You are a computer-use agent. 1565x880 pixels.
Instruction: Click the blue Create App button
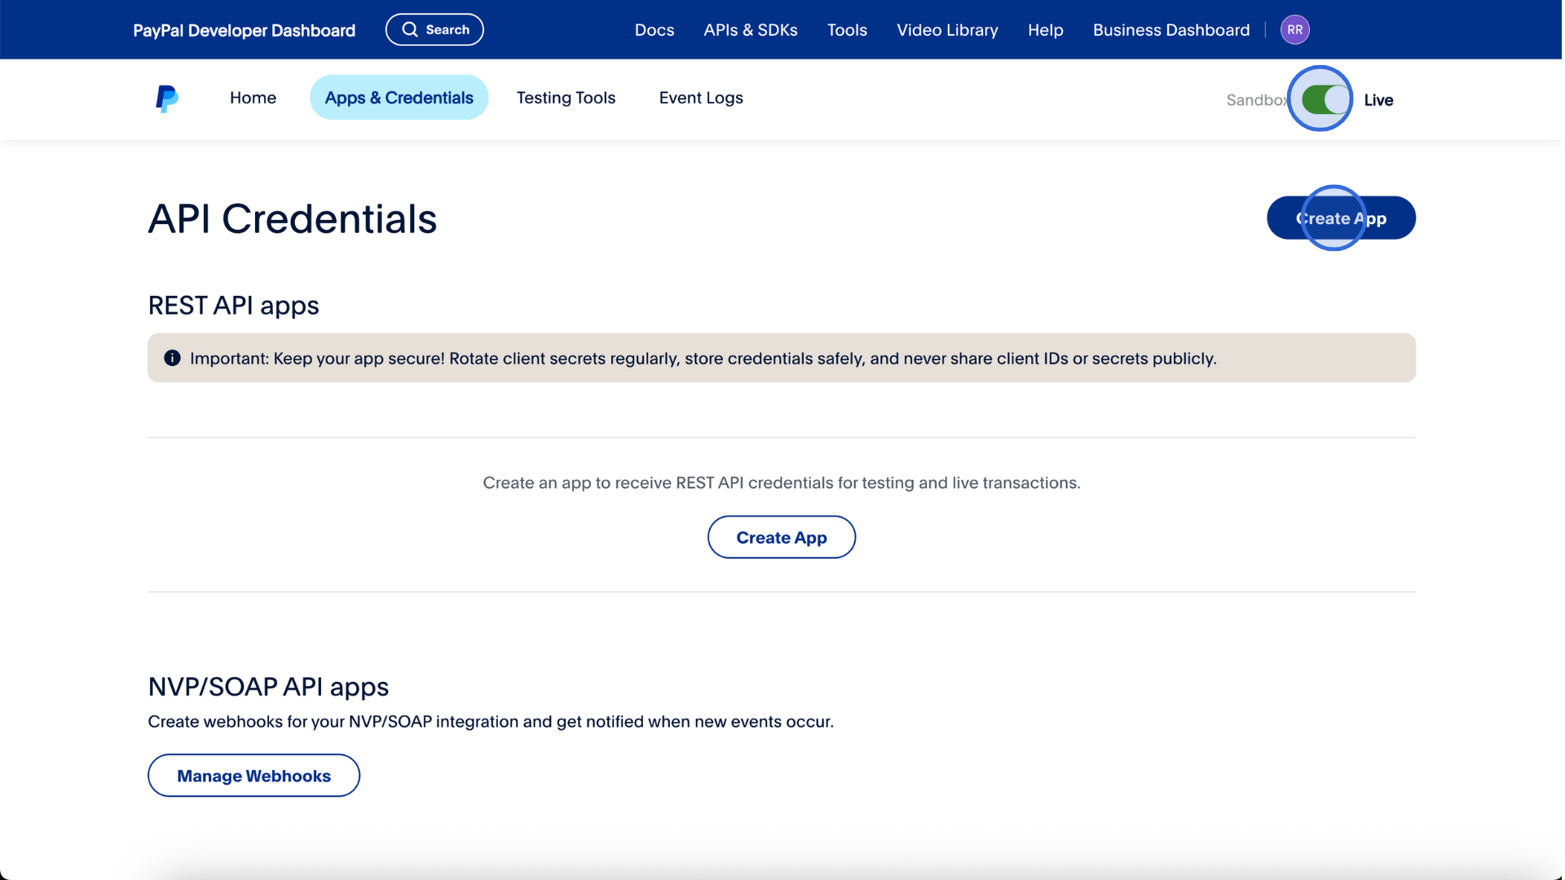(x=1341, y=218)
